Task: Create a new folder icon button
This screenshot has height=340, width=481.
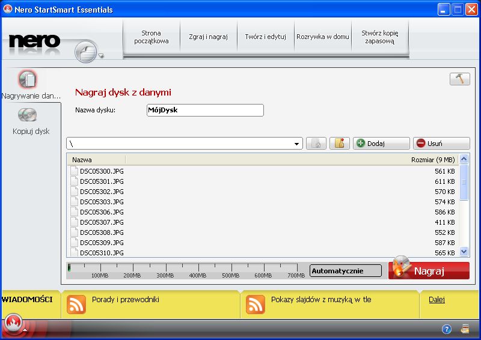Action: [340, 144]
